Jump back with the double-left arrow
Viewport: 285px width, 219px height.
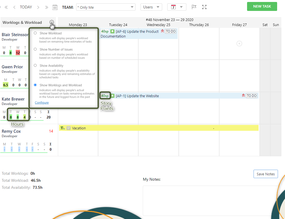6,7
